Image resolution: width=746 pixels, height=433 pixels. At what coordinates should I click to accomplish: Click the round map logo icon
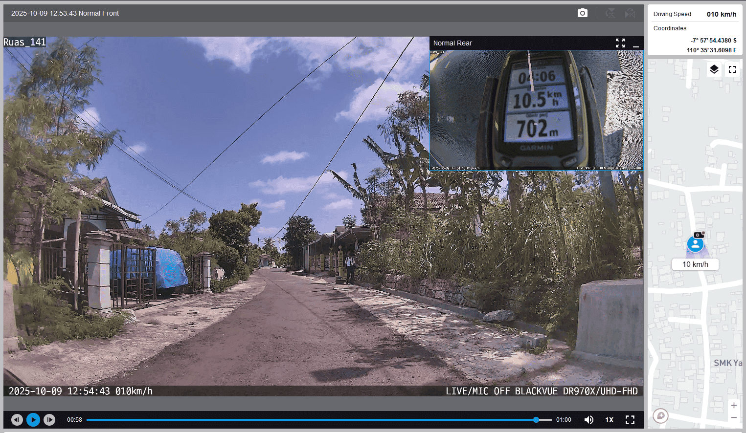(660, 416)
